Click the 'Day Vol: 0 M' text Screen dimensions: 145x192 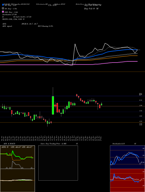pyautogui.click(x=91, y=8)
